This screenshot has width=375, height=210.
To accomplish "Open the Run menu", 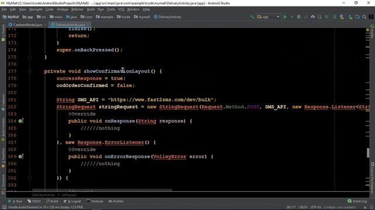I will tap(101, 9).
